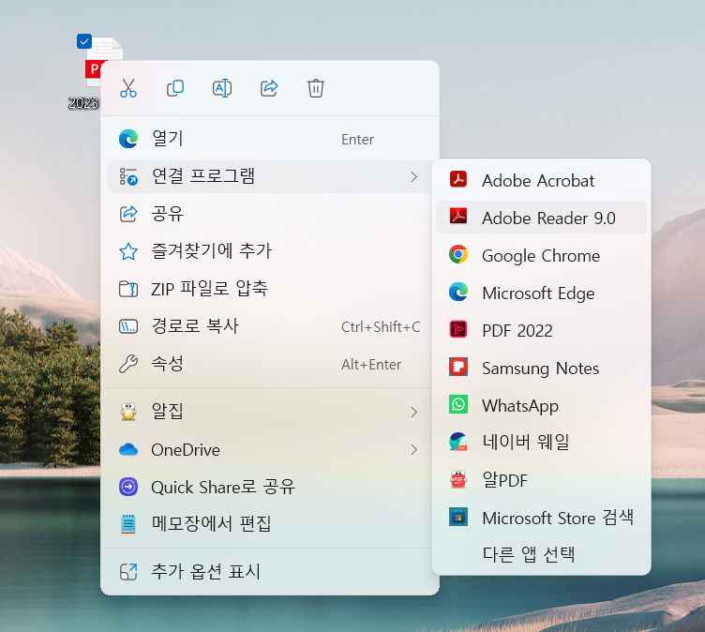Choose Google Chrome text in submenu
This screenshot has height=632, width=705.
(541, 256)
